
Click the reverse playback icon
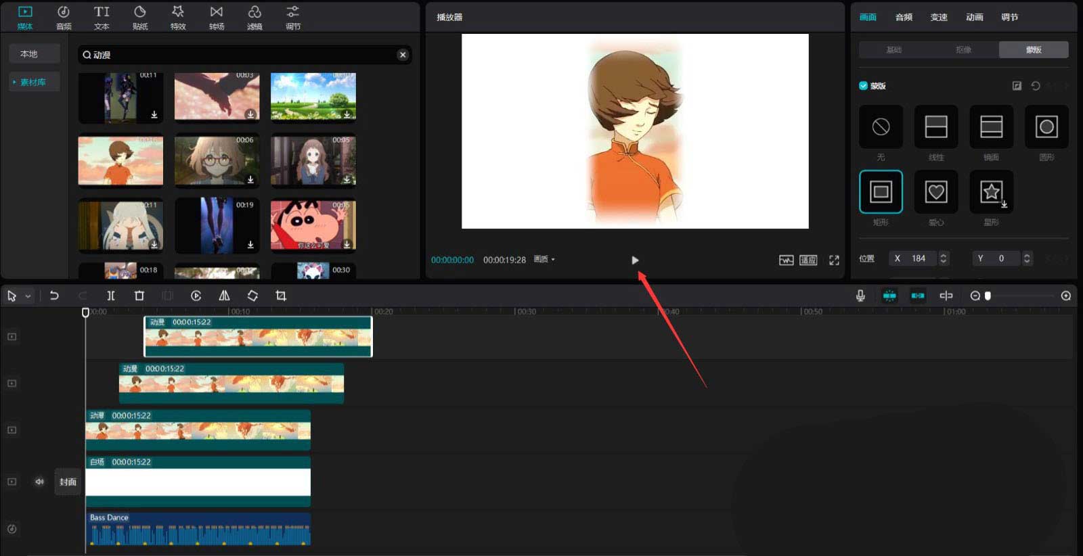point(196,296)
